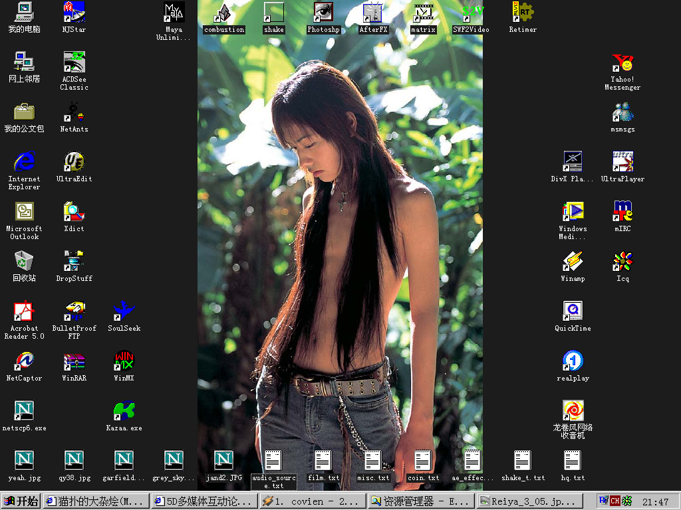Open the BulletProof FTP shortcut
This screenshot has height=510, width=681.
74,311
